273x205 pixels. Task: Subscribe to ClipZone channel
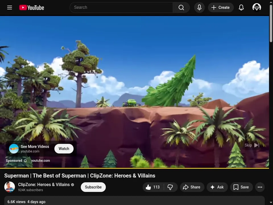[93, 187]
